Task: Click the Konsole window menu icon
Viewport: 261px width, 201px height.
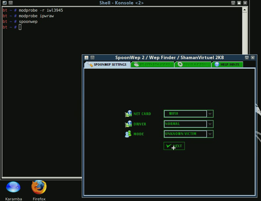Action: point(4,3)
